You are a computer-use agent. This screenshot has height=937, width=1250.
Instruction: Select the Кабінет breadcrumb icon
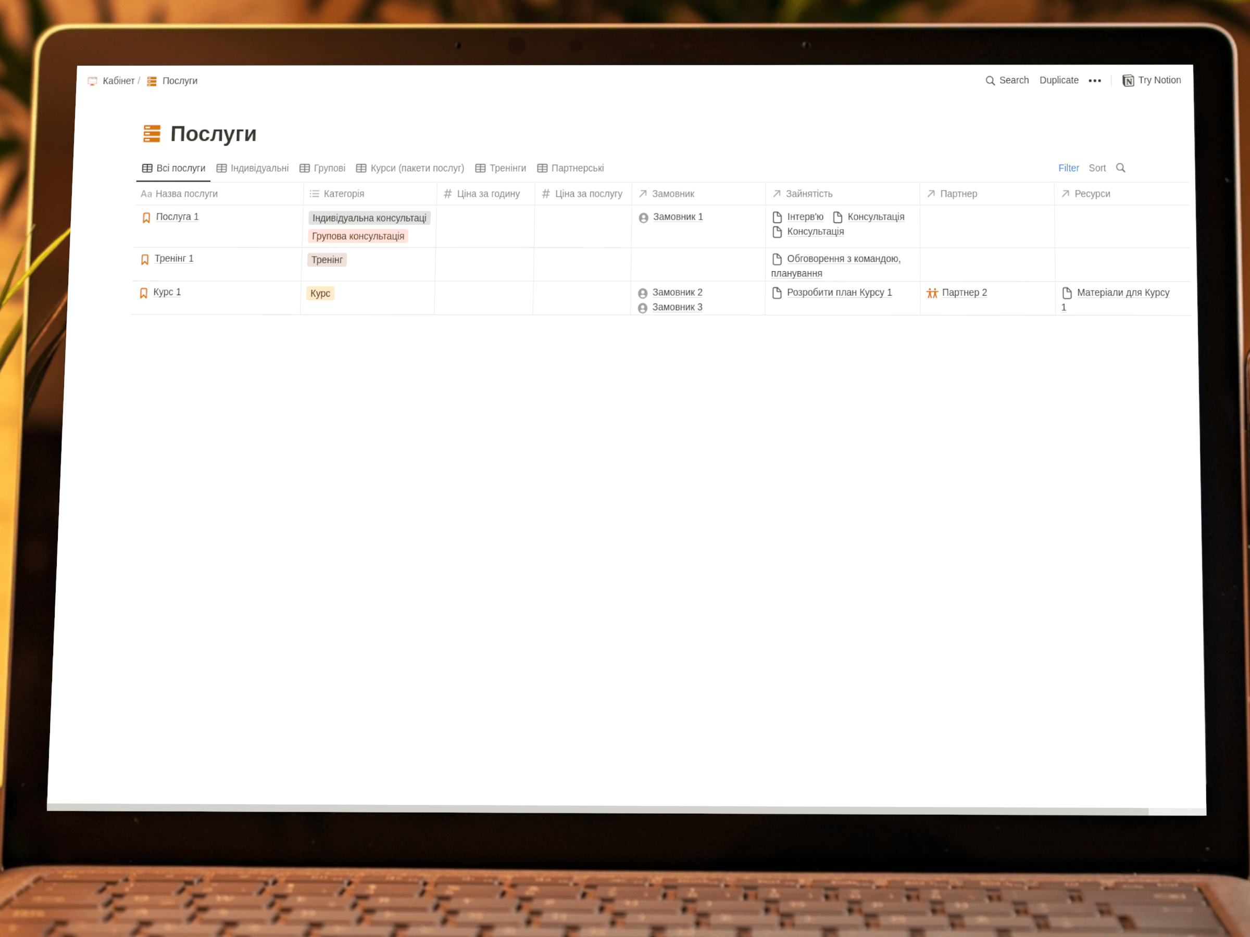93,81
